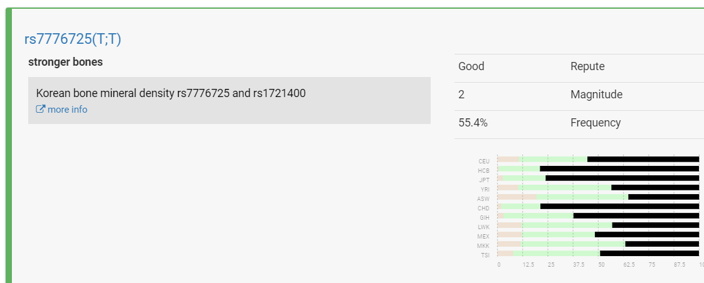Select the Repute label cell
This screenshot has height=283, width=704.
pyautogui.click(x=587, y=66)
